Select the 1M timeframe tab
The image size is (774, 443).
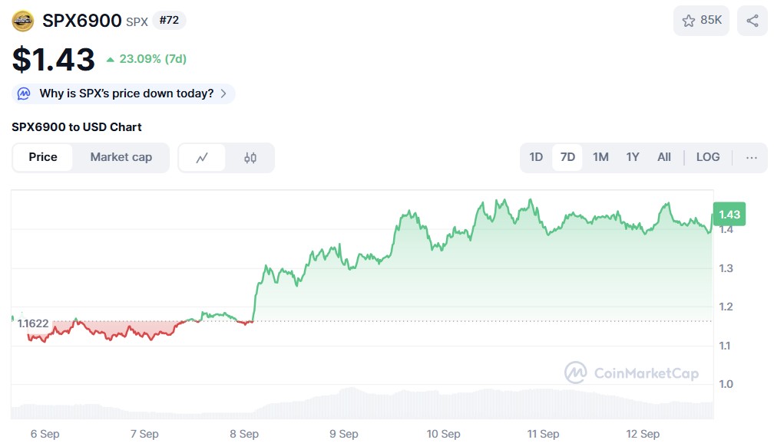point(600,157)
